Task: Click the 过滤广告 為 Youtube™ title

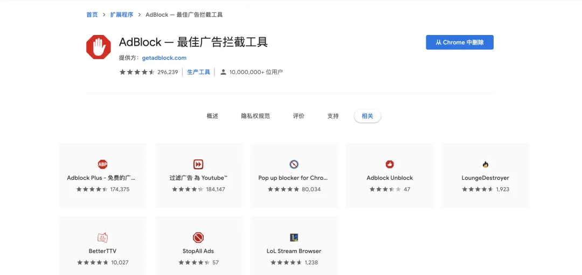Action: point(198,178)
